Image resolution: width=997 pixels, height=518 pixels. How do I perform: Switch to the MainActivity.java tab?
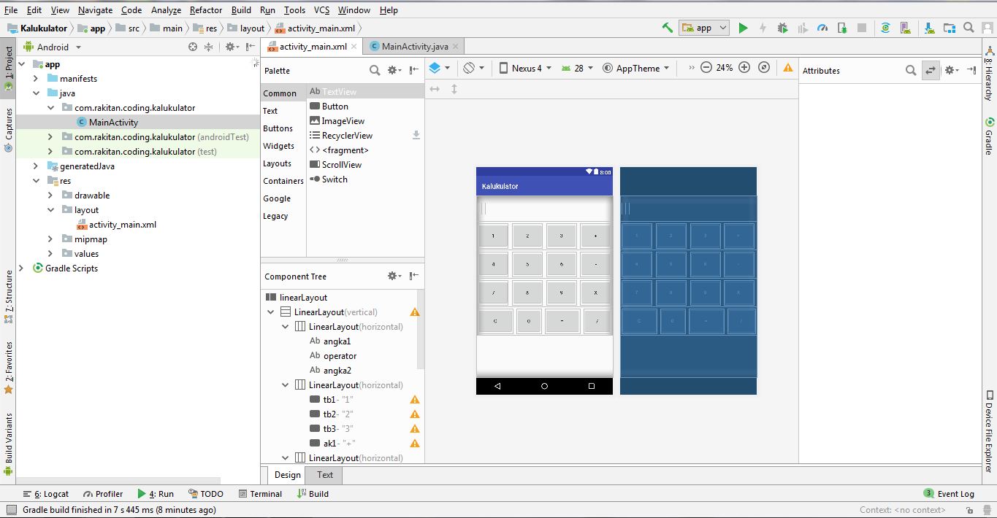(x=413, y=45)
